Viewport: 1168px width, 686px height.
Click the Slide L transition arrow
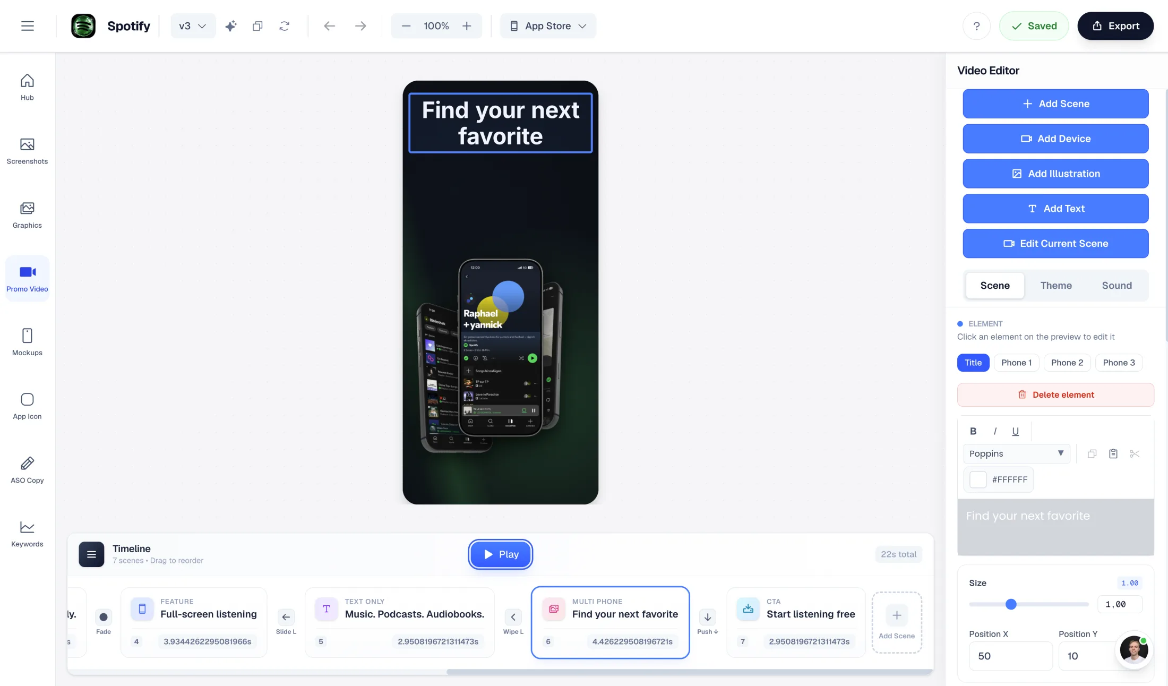point(286,617)
